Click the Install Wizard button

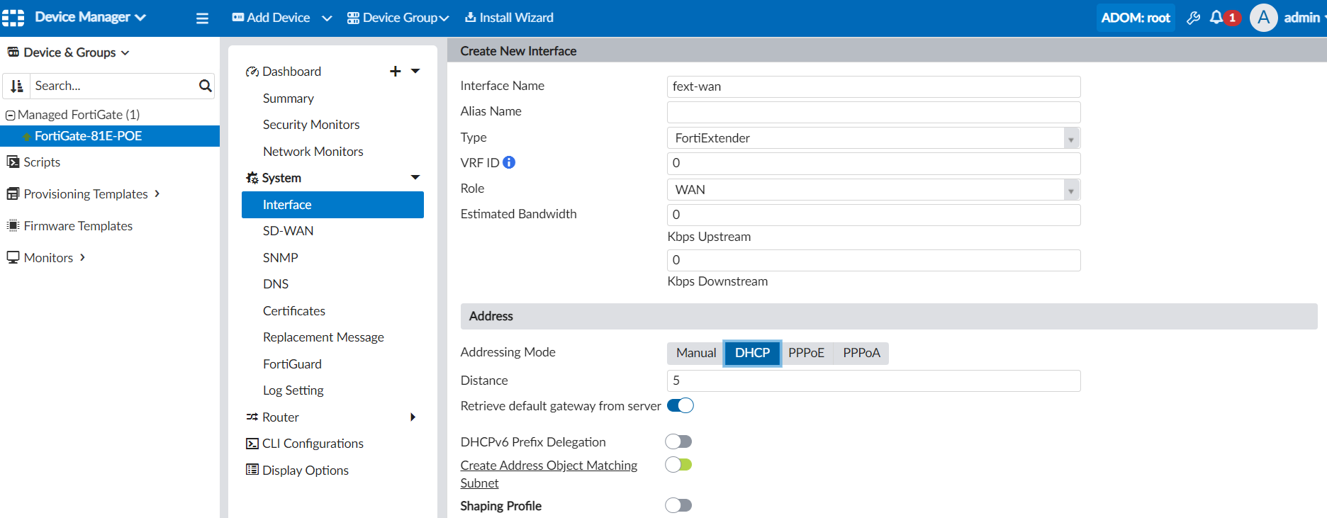pyautogui.click(x=509, y=18)
